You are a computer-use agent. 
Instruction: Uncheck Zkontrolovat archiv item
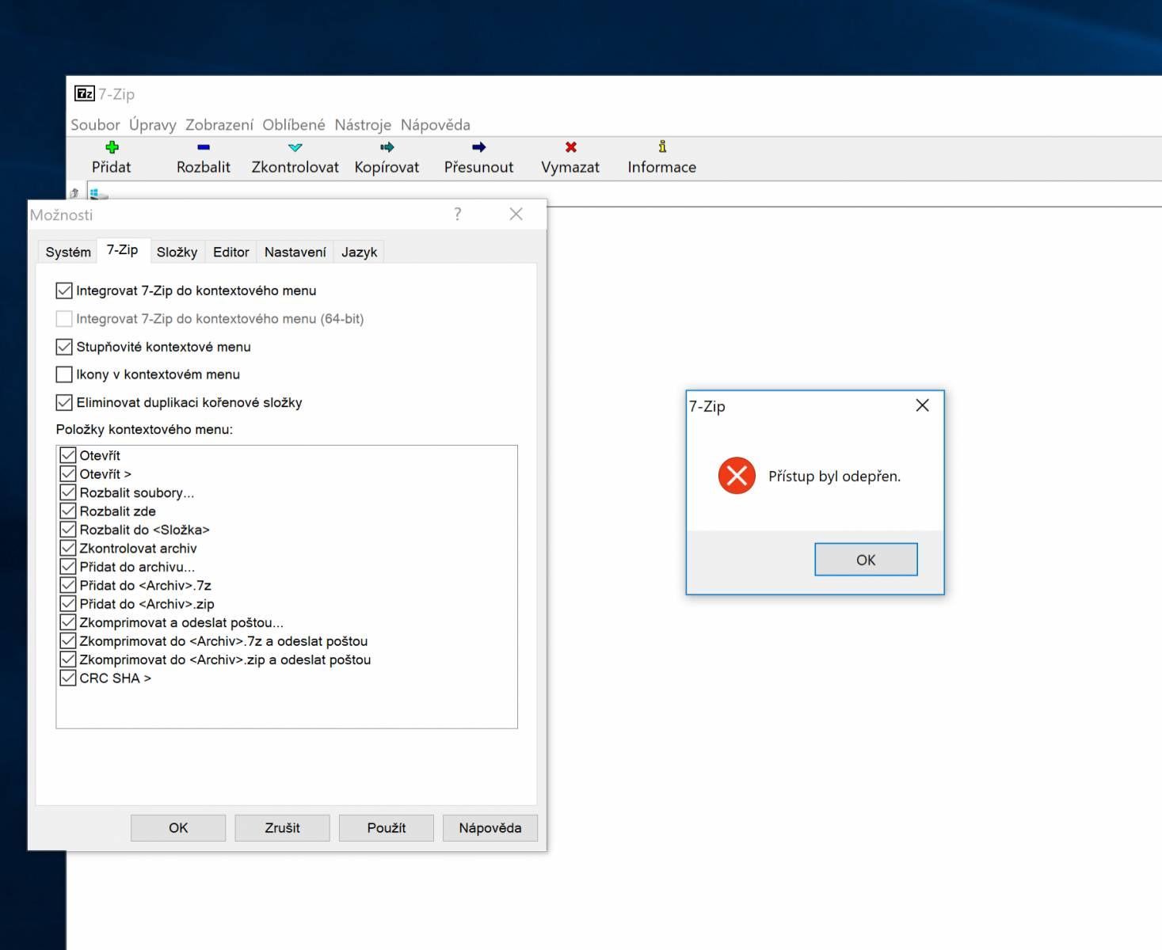point(68,548)
